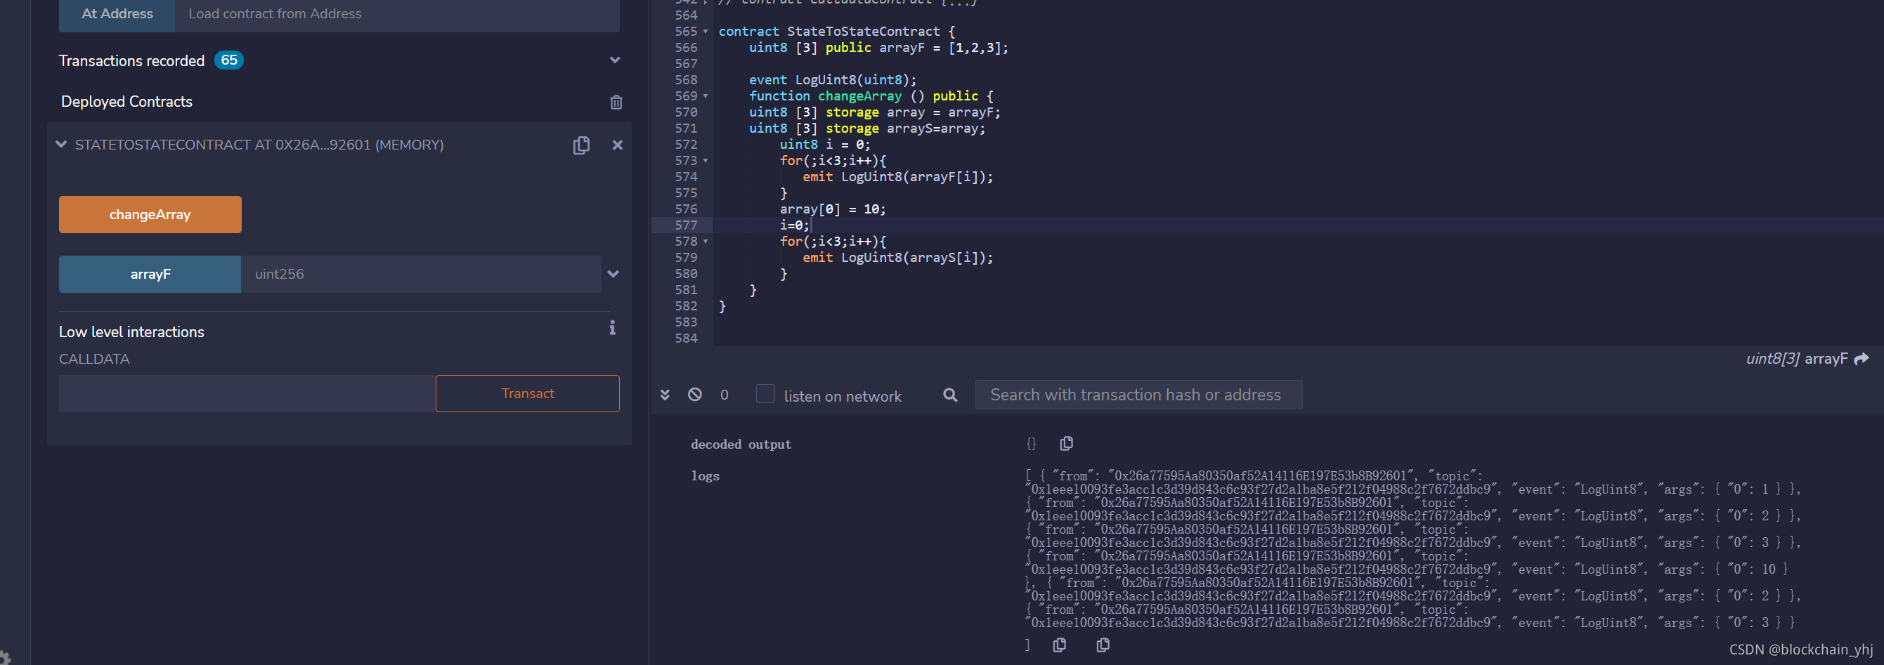The height and width of the screenshot is (665, 1884).
Task: Remove the STATETOSTATECONTRACT instance with the X
Action: click(617, 145)
